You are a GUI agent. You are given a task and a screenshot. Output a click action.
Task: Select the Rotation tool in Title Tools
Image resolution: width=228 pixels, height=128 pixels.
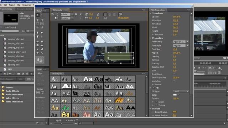point(42,15)
